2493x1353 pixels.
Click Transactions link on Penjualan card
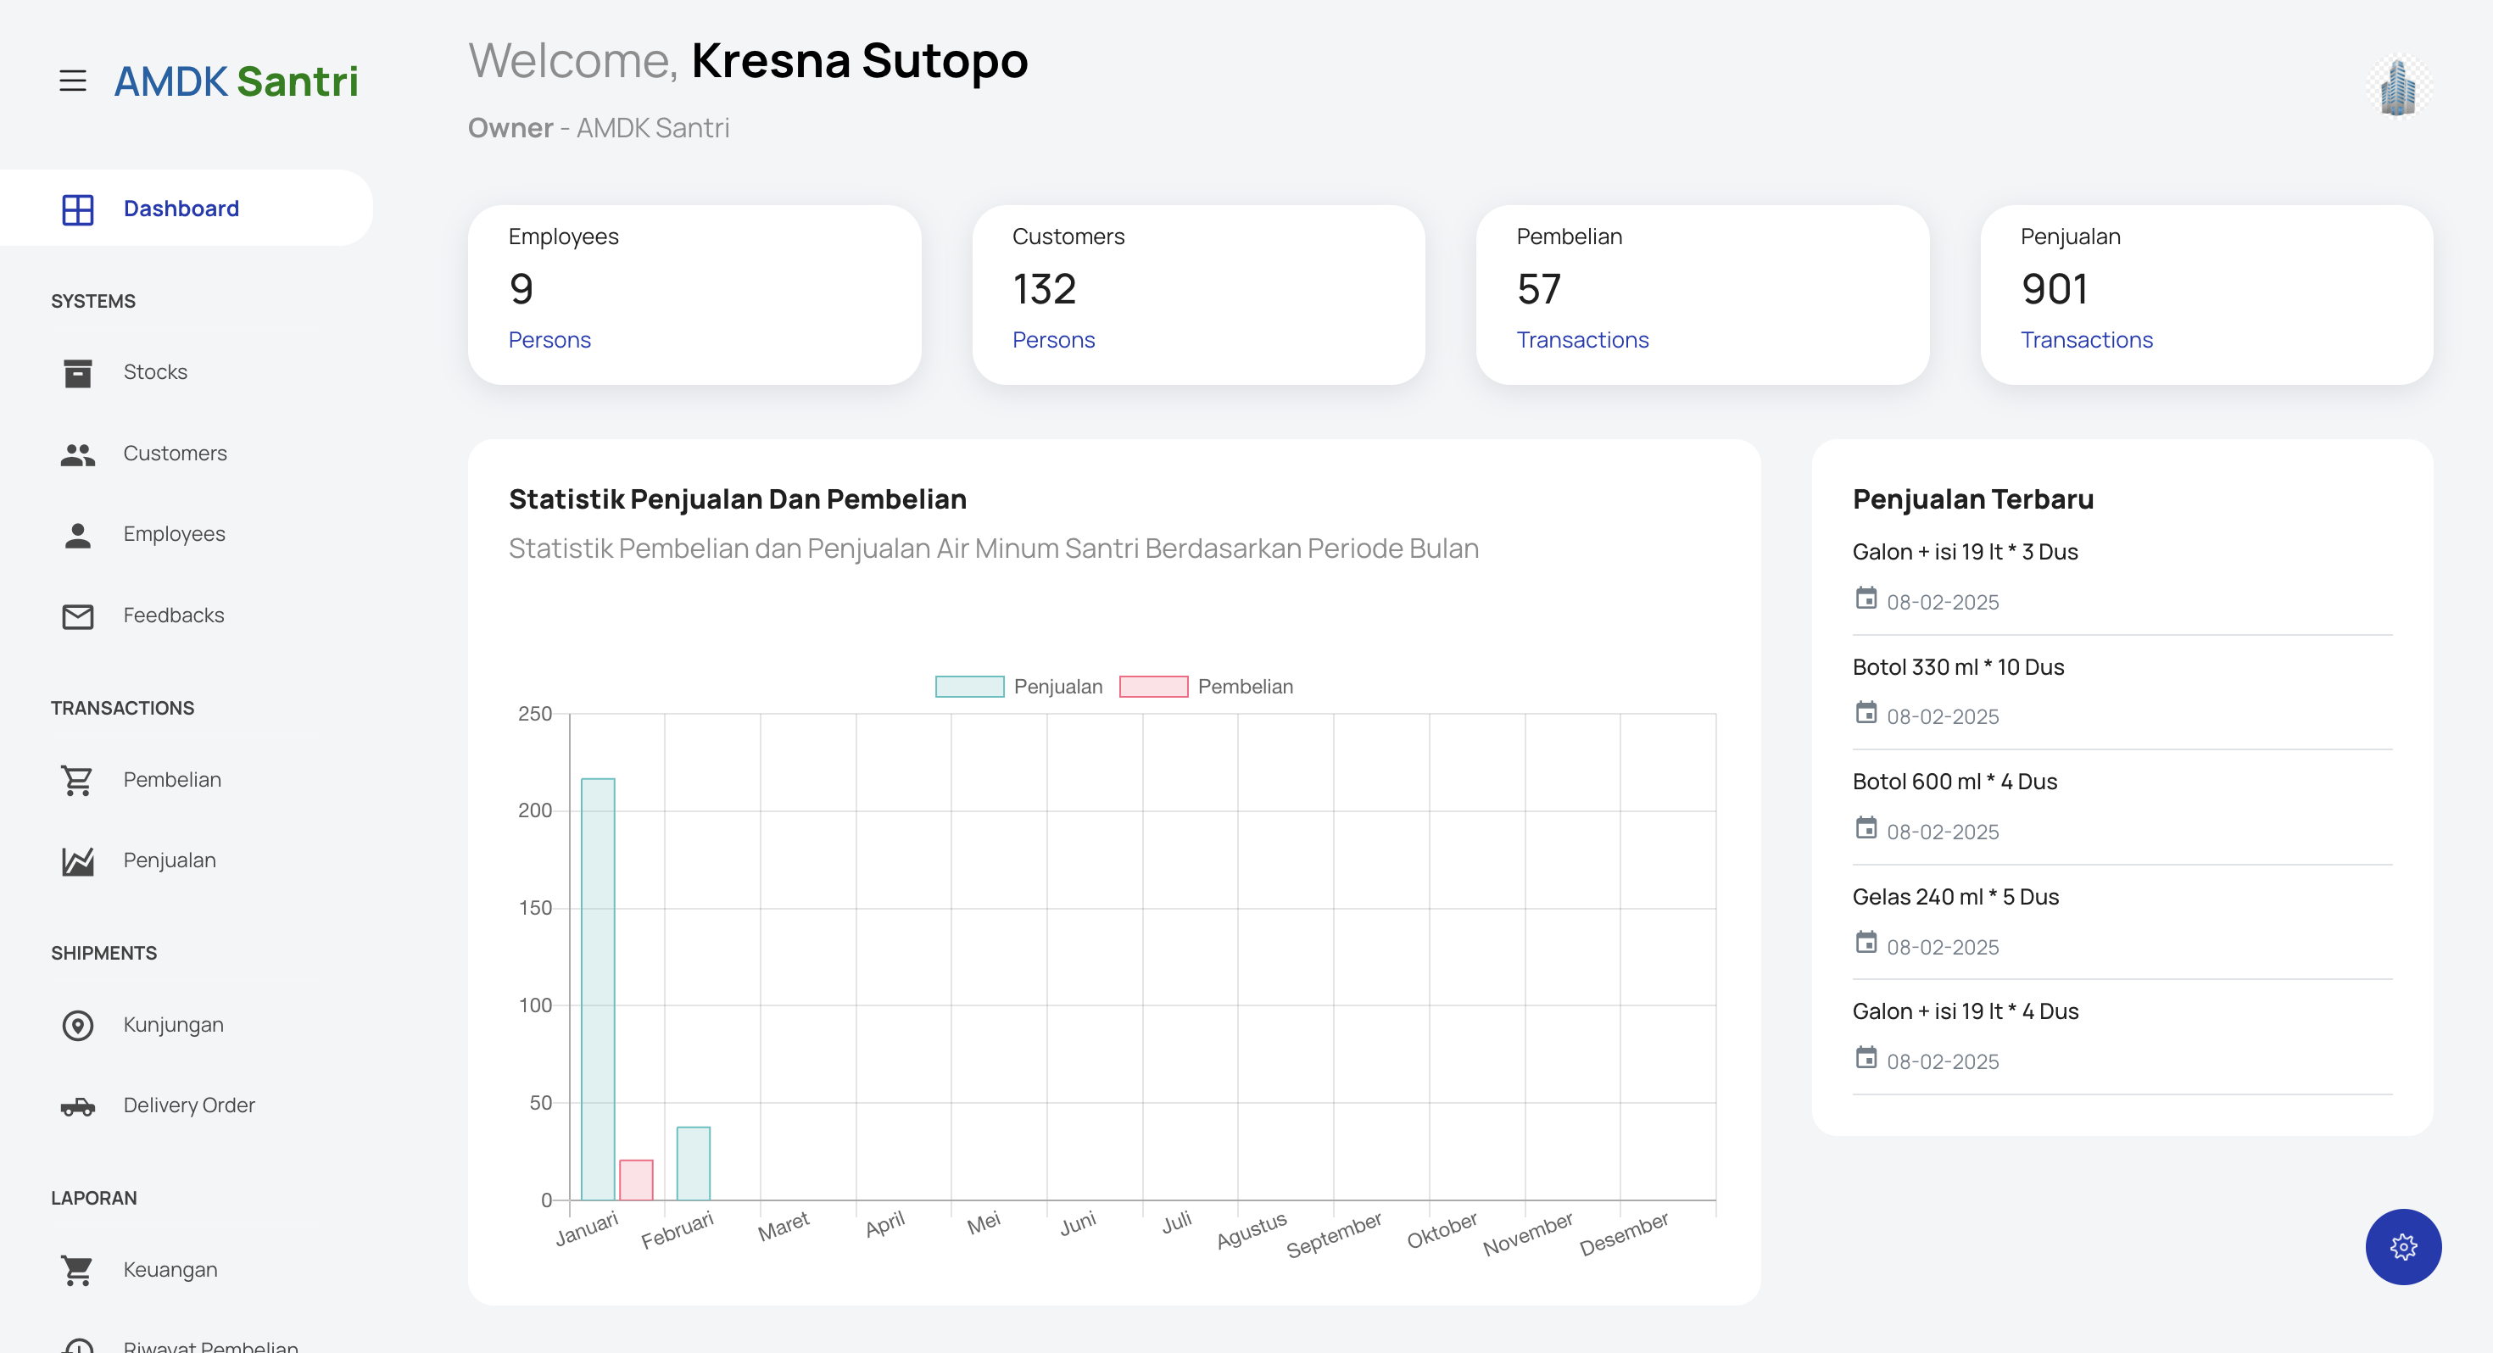click(2086, 340)
